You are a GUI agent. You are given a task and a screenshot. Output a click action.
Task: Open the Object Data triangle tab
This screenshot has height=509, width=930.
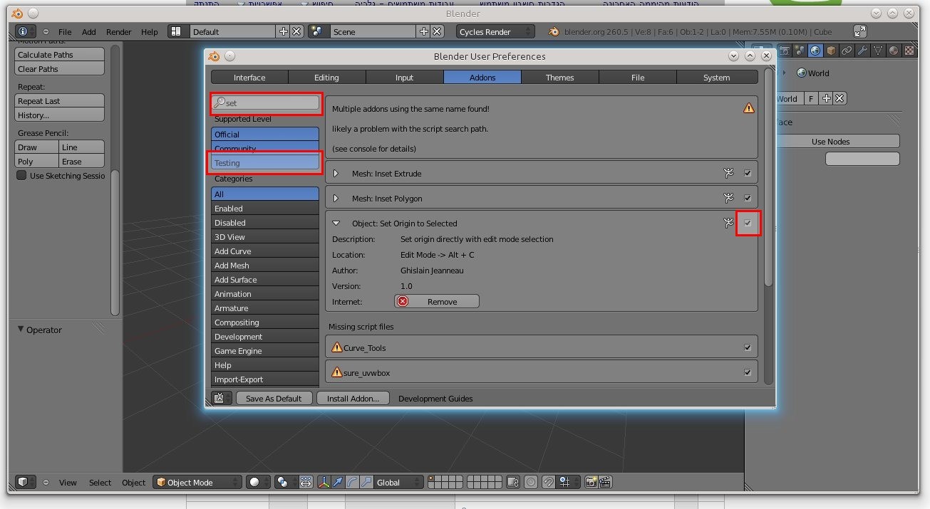[878, 51]
